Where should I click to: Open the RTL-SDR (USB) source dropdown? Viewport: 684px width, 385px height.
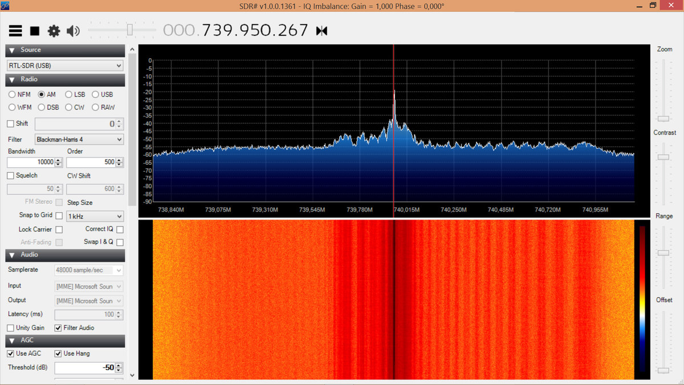tap(65, 66)
